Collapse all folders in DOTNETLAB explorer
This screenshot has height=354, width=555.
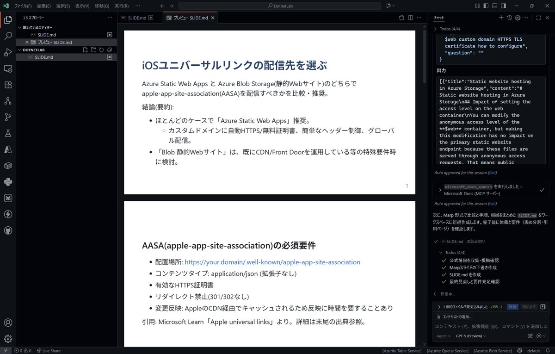tap(110, 50)
